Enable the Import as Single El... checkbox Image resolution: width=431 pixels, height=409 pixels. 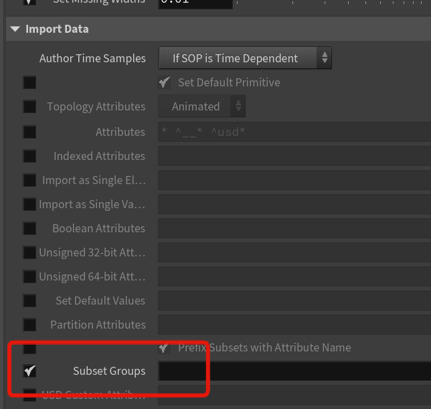(29, 180)
